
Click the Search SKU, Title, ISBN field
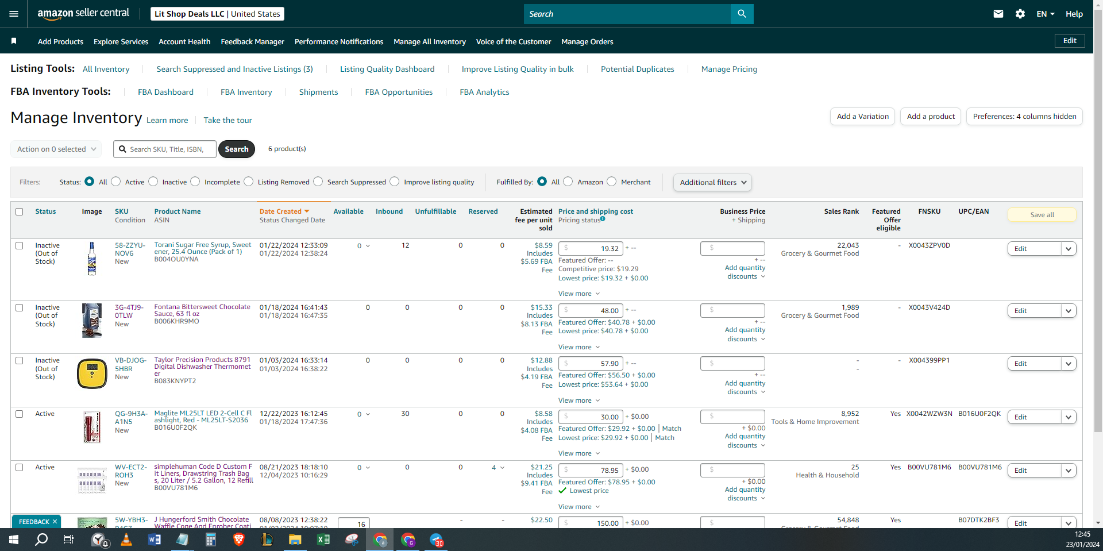click(165, 149)
